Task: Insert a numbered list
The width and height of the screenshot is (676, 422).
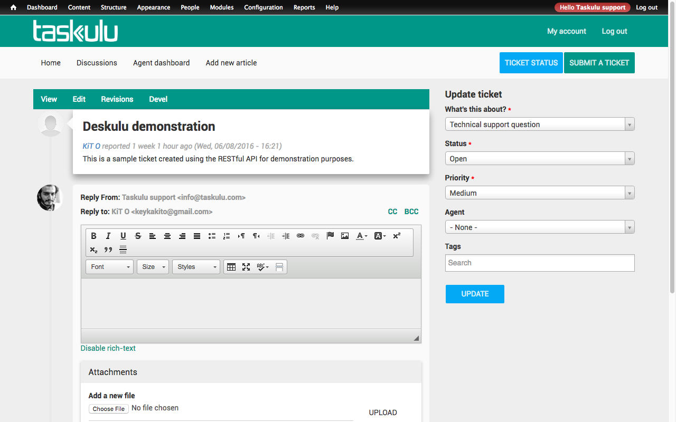Action: click(x=227, y=236)
